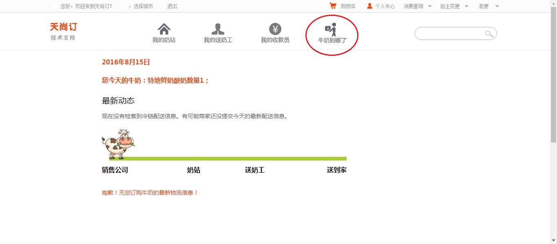
Task: Click the 抱歉 no logistics info message
Action: click(x=150, y=193)
